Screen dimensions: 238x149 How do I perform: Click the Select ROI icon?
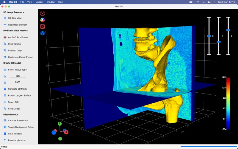(5, 102)
